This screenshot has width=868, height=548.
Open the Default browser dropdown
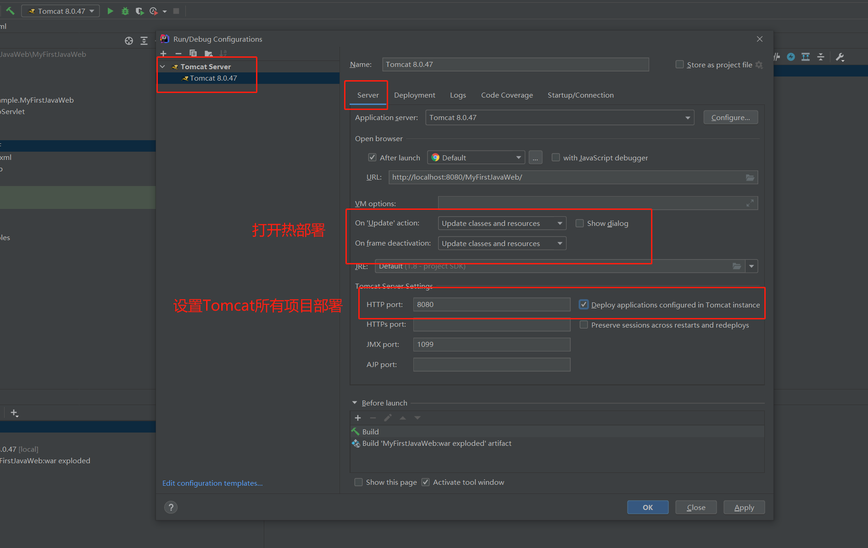click(x=476, y=158)
